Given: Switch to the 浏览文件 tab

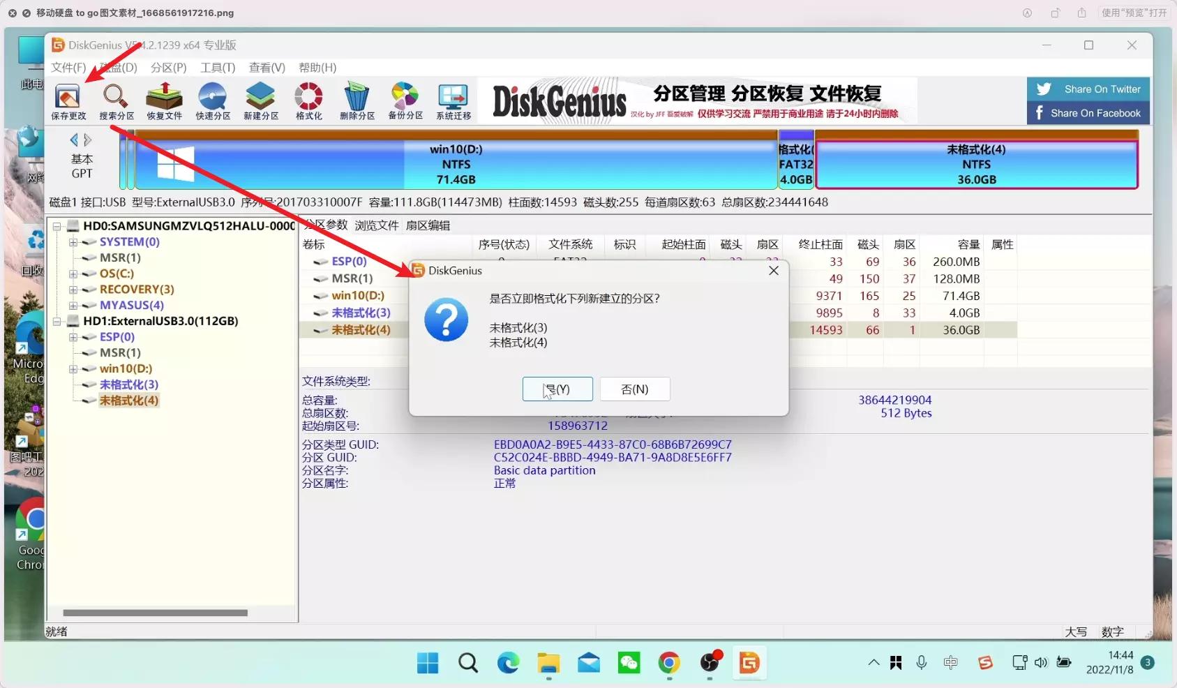Looking at the screenshot, I should point(377,225).
